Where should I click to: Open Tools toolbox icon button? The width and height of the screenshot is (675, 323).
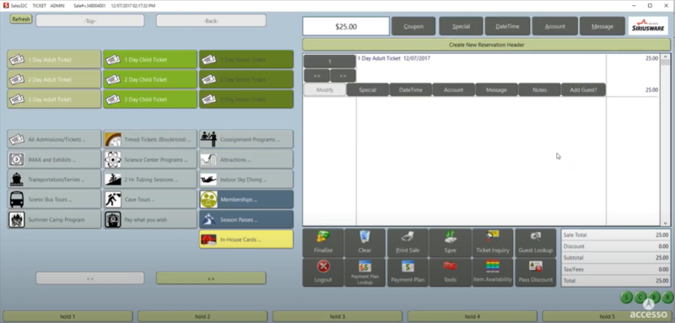[x=450, y=272]
